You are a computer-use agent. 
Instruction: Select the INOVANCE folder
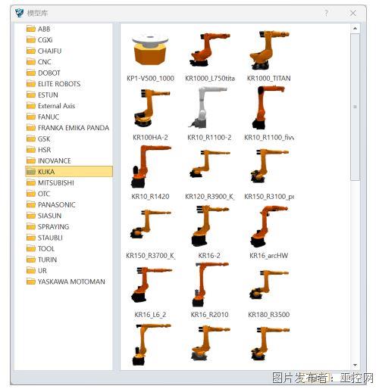click(x=49, y=160)
